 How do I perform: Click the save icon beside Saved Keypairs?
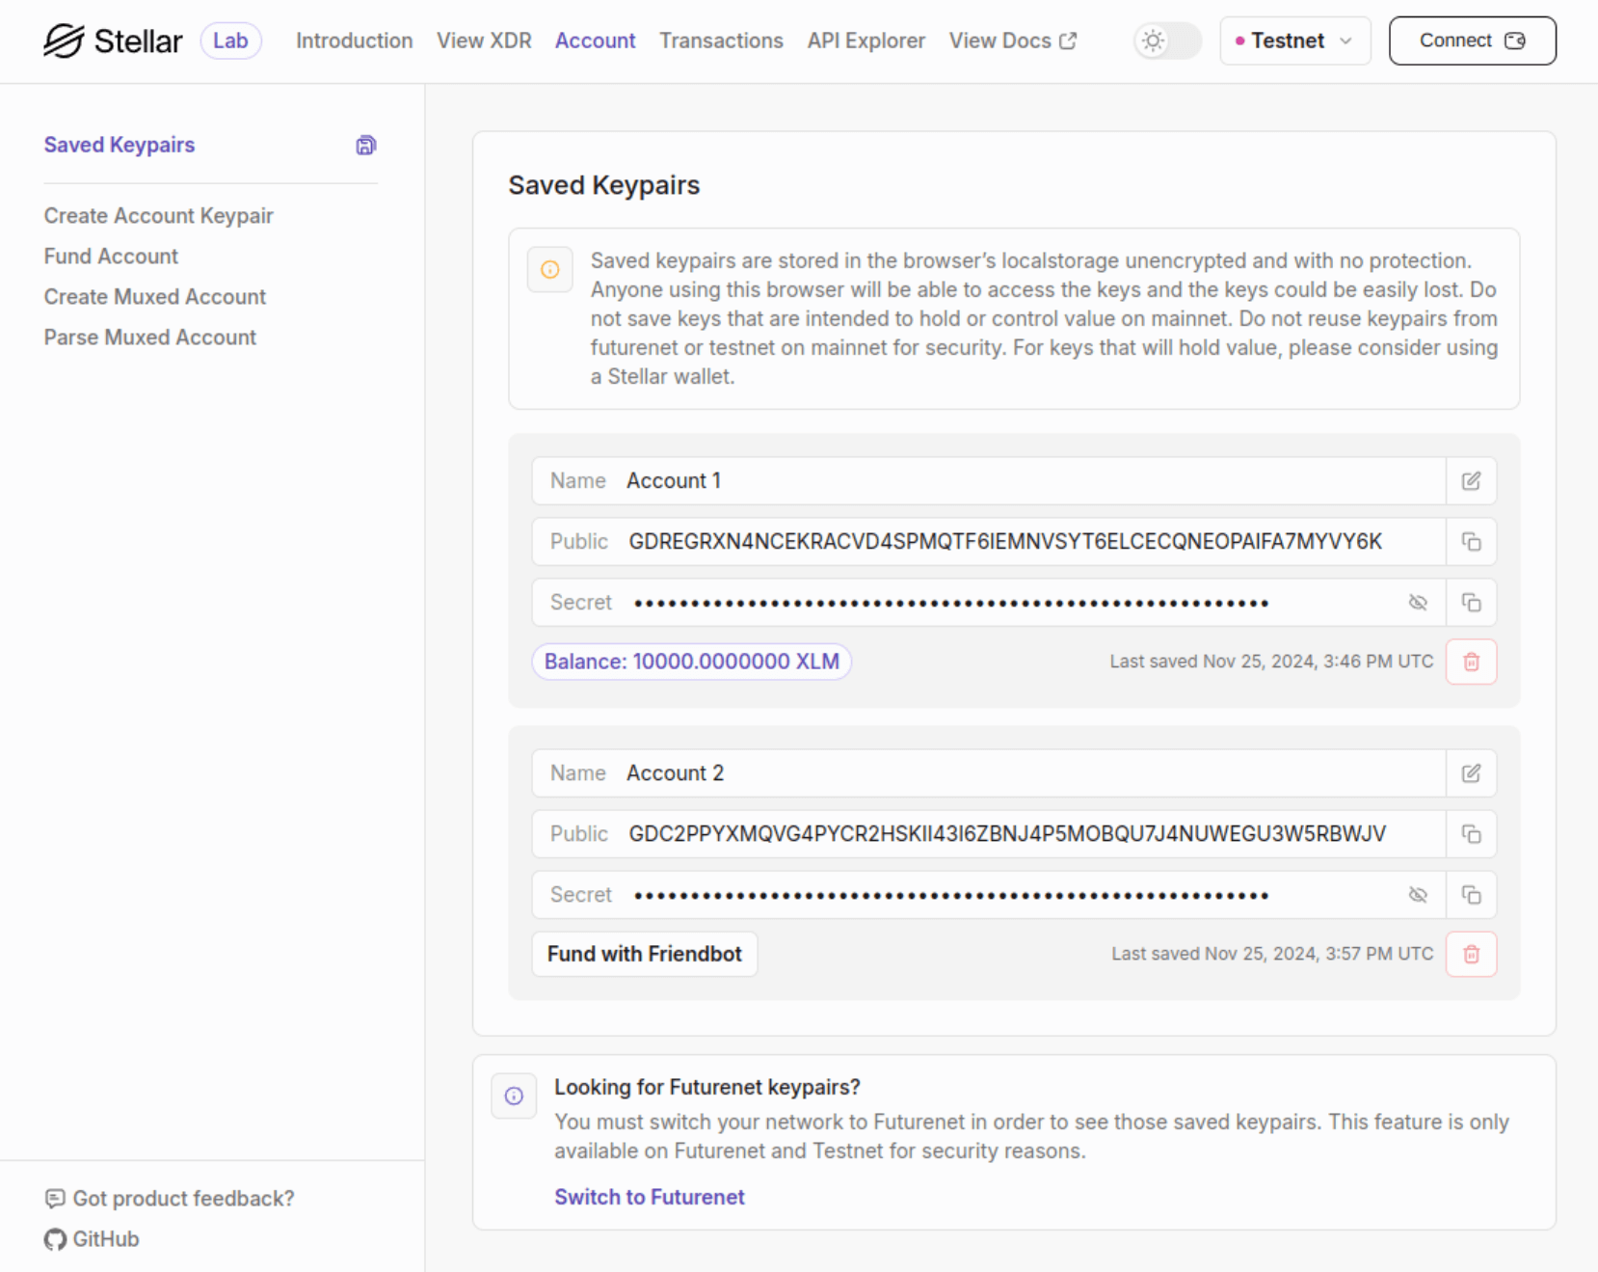click(x=365, y=146)
